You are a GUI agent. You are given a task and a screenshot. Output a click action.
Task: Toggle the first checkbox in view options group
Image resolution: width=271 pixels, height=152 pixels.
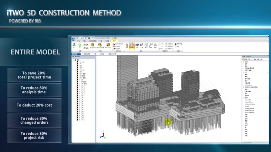pyautogui.click(x=166, y=44)
